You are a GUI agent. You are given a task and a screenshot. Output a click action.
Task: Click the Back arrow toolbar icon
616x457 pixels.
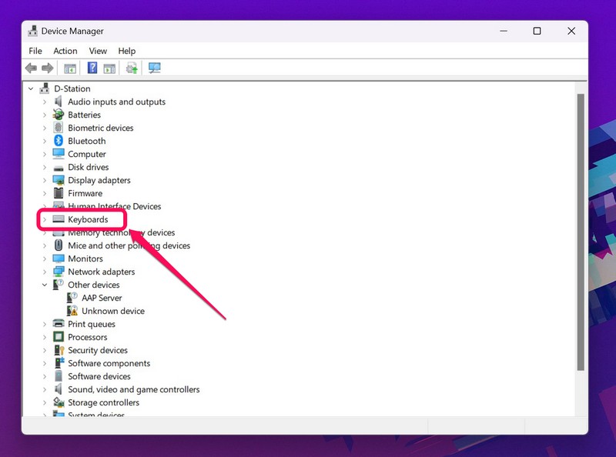tap(31, 68)
